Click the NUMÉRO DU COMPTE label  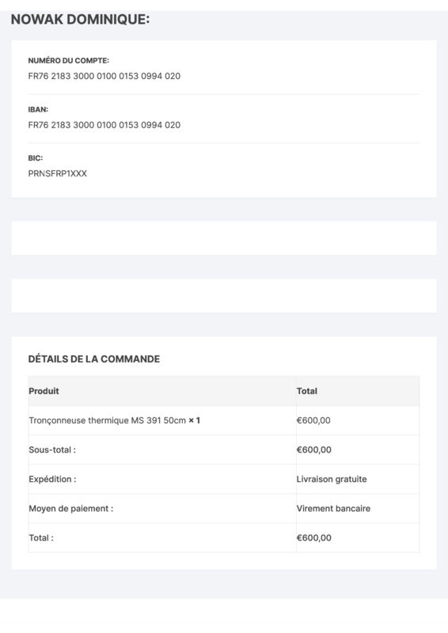(68, 61)
